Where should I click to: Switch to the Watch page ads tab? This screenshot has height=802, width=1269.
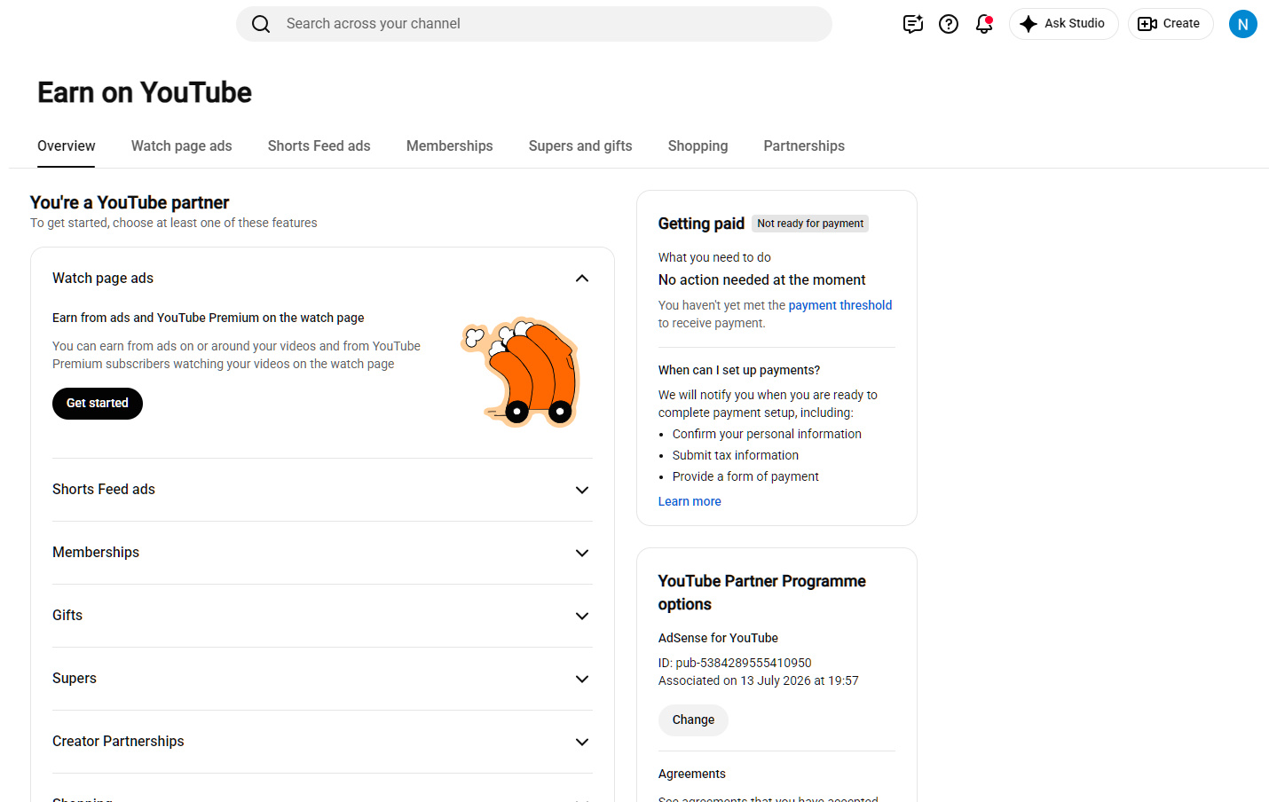tap(182, 146)
